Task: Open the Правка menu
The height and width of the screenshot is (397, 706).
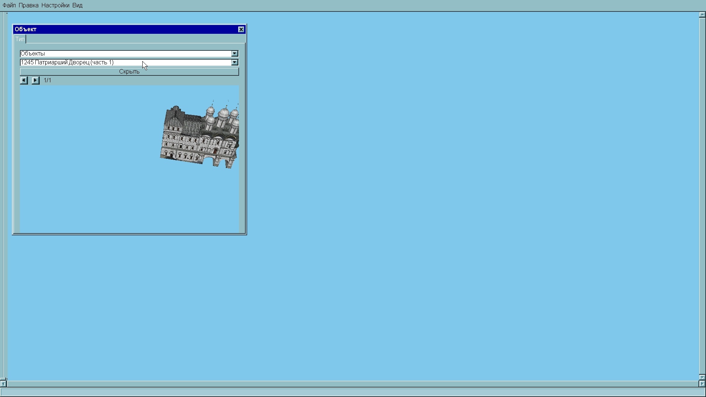Action: click(x=29, y=6)
